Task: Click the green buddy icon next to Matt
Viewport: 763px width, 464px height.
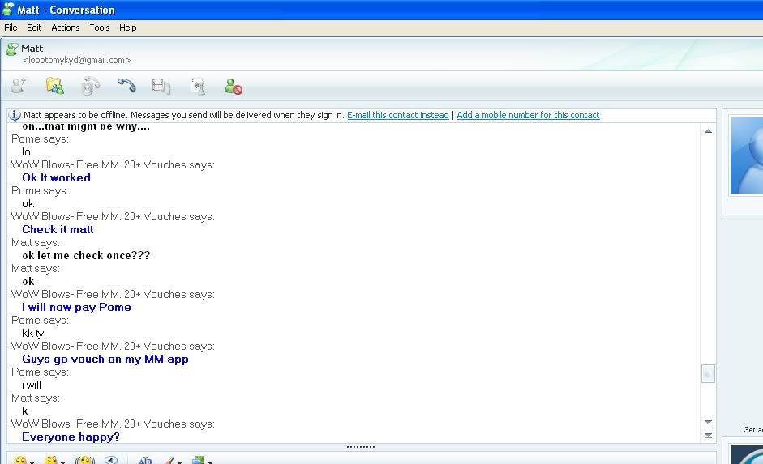Action: pos(11,49)
